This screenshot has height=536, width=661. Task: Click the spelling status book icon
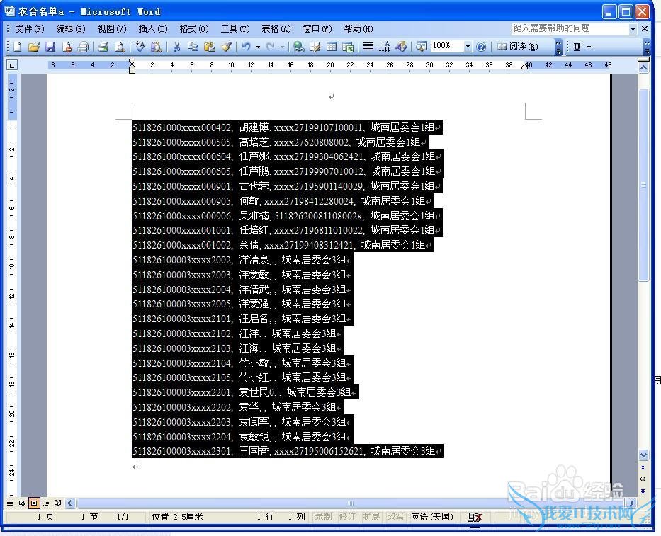click(x=475, y=517)
